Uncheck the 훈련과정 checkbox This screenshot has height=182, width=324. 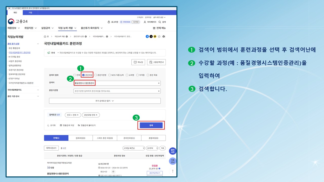point(83,75)
